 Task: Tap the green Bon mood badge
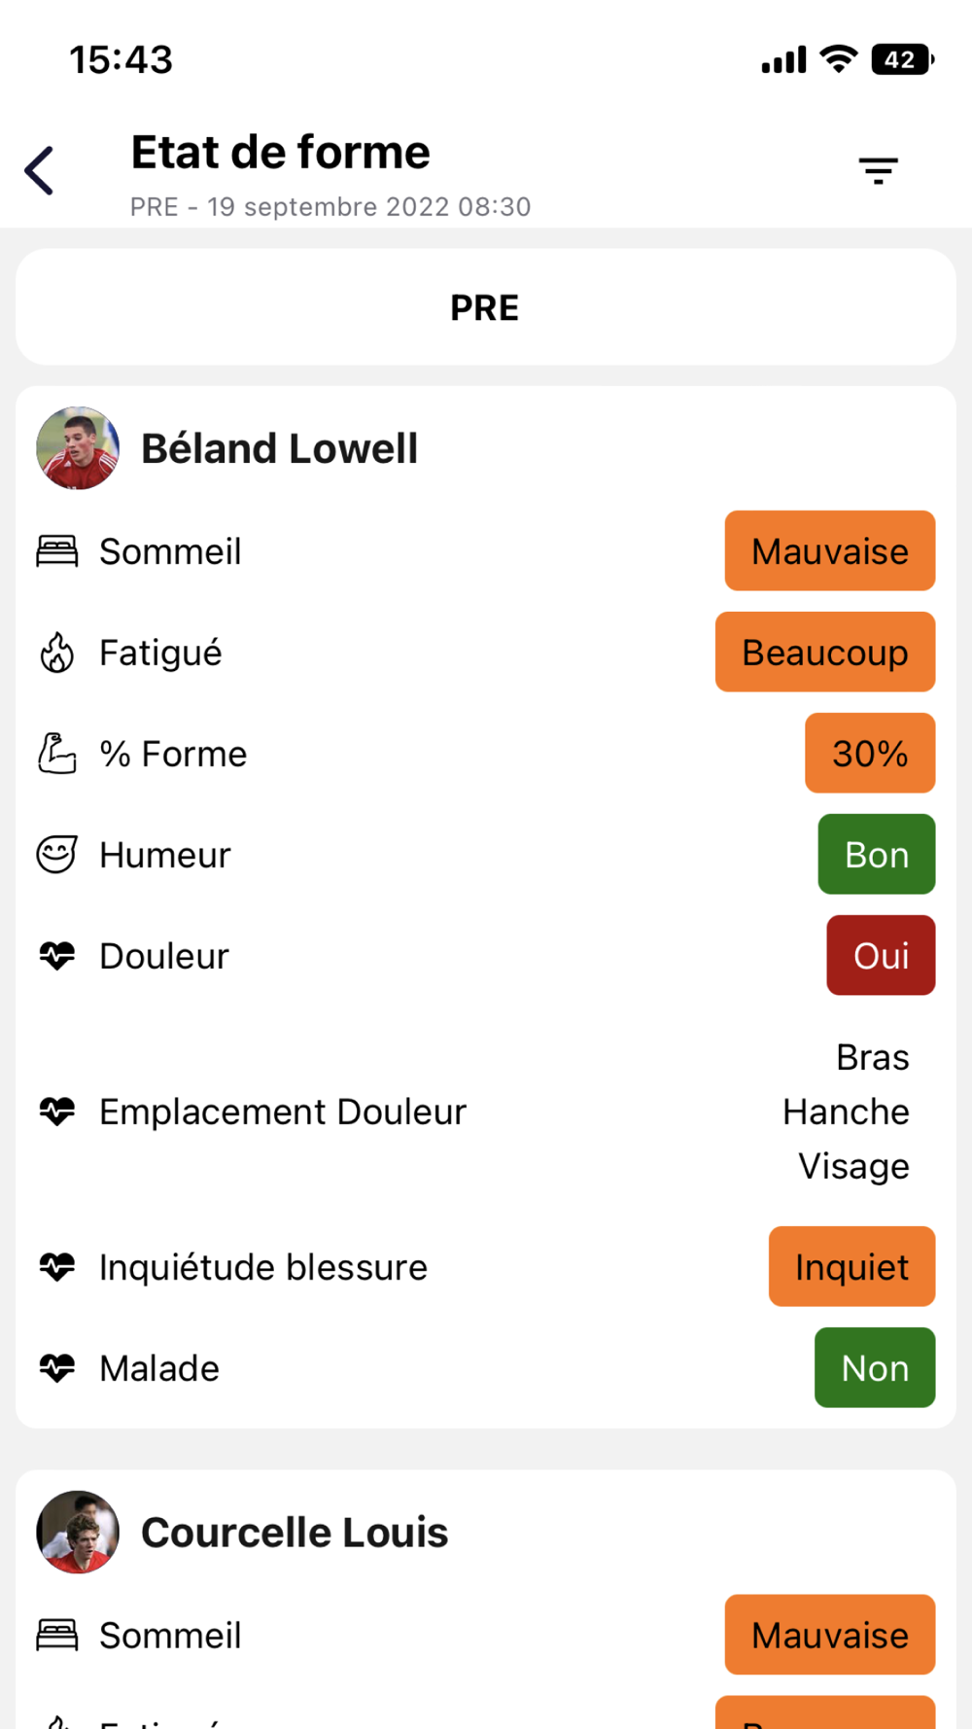(877, 854)
